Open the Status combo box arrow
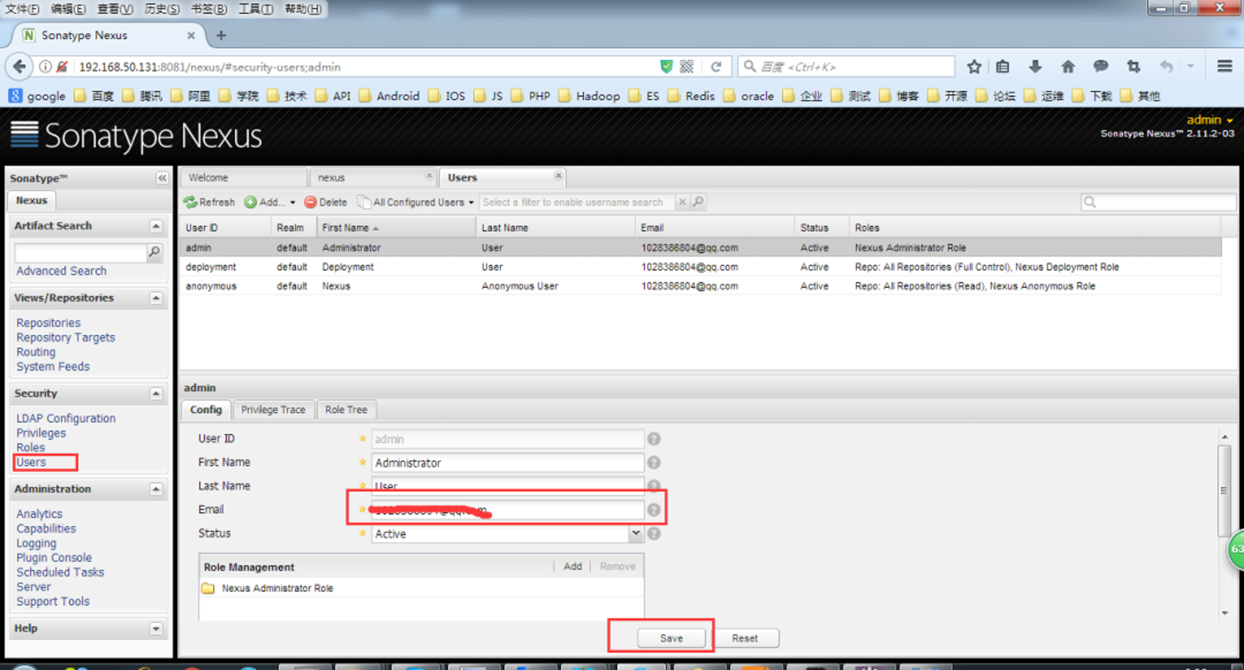The image size is (1244, 670). coord(636,533)
